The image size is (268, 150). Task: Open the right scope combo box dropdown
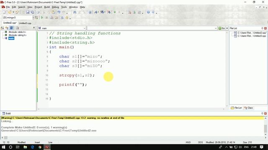[216, 28]
